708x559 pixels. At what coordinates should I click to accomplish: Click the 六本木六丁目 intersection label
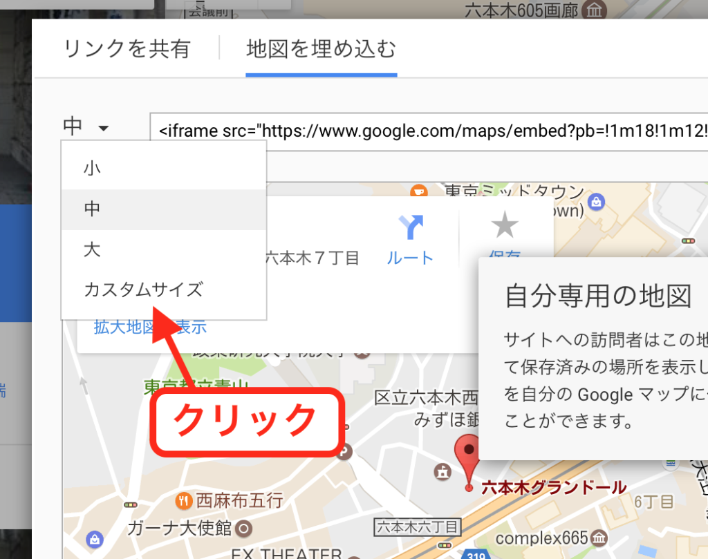[416, 528]
